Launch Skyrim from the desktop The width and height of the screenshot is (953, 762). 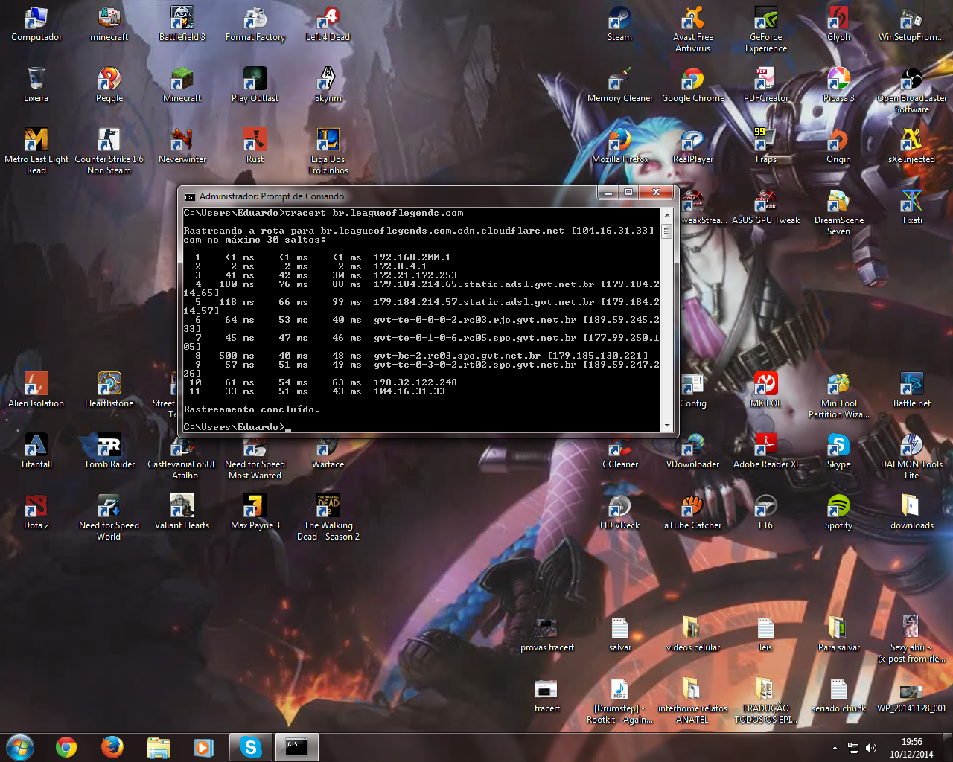point(328,86)
